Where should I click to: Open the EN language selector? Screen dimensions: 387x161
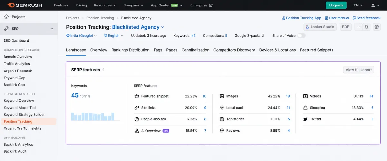point(358,5)
